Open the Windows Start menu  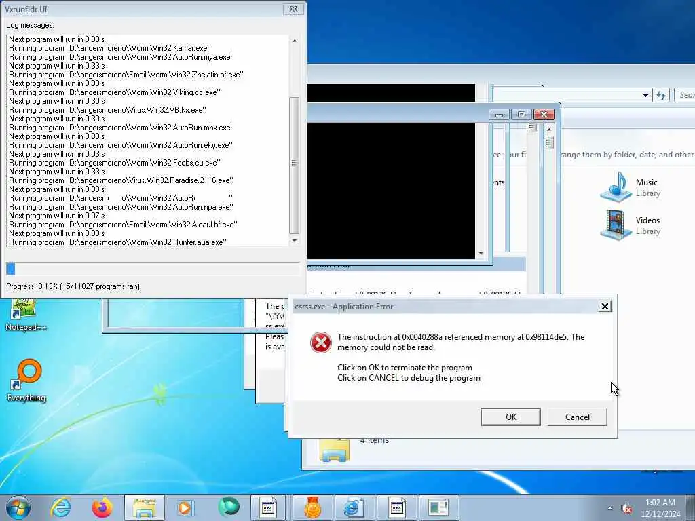pyautogui.click(x=18, y=507)
